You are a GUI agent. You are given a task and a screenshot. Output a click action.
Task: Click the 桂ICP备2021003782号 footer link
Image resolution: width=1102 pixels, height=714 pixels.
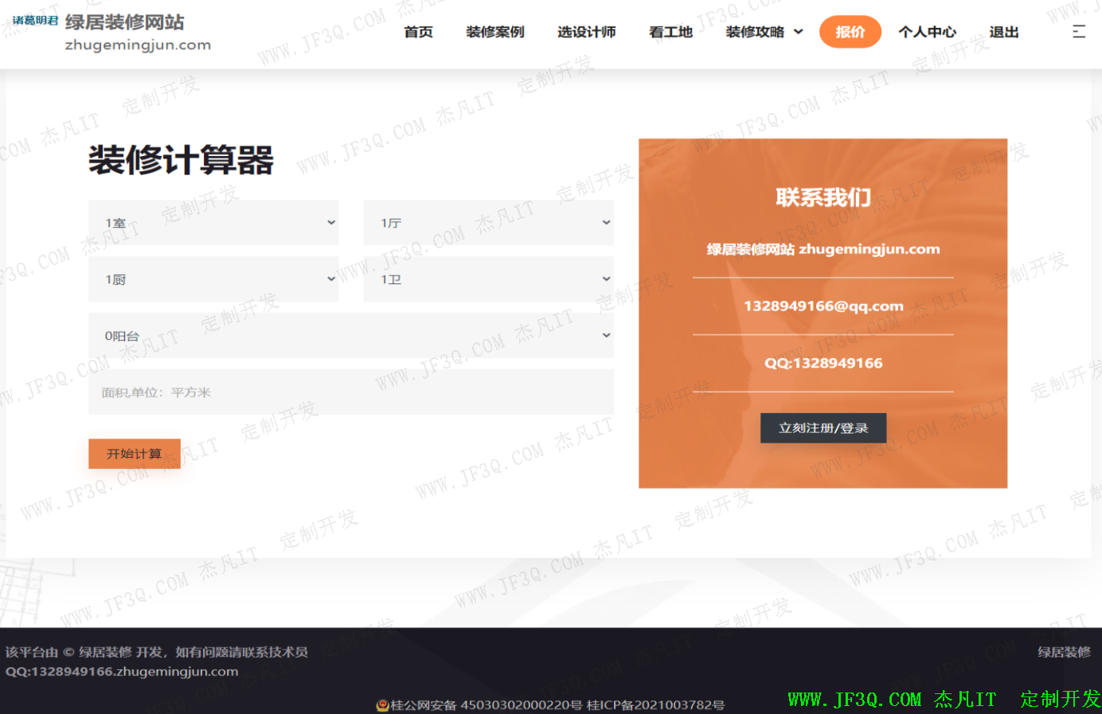(655, 705)
